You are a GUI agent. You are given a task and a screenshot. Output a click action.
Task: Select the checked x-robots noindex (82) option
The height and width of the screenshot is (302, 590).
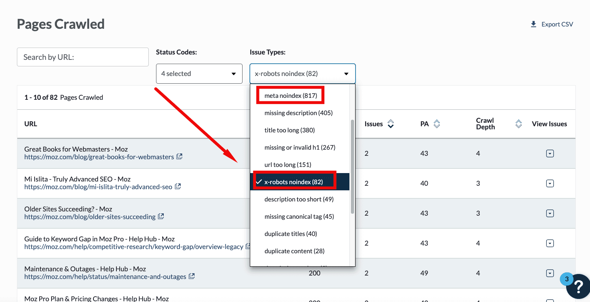point(294,182)
